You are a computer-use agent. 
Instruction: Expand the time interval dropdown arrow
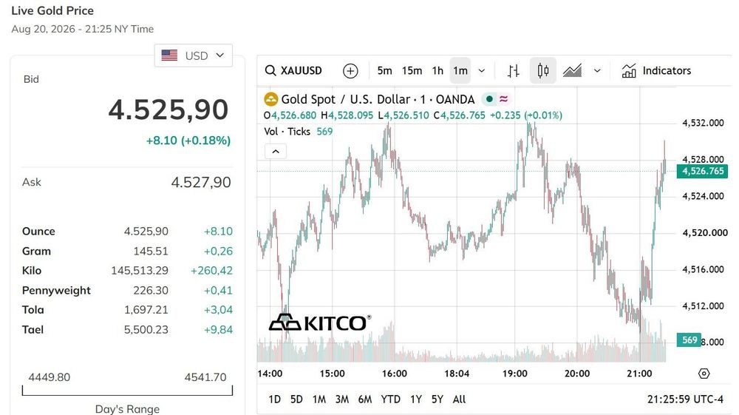click(x=482, y=71)
